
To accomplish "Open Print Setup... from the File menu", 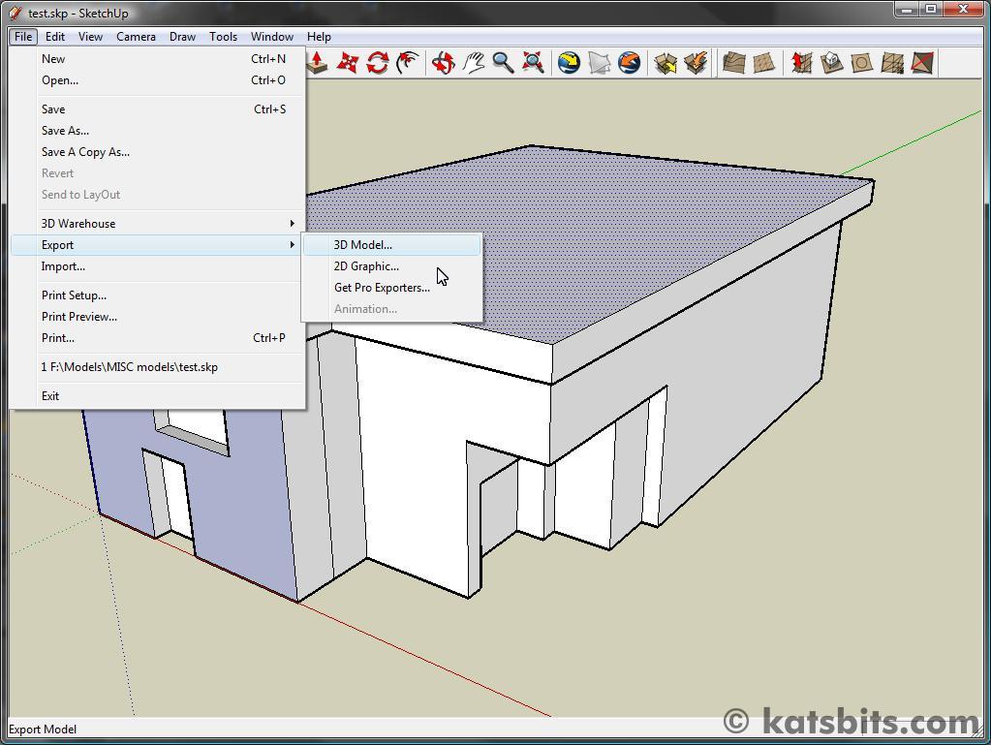I will pos(157,295).
